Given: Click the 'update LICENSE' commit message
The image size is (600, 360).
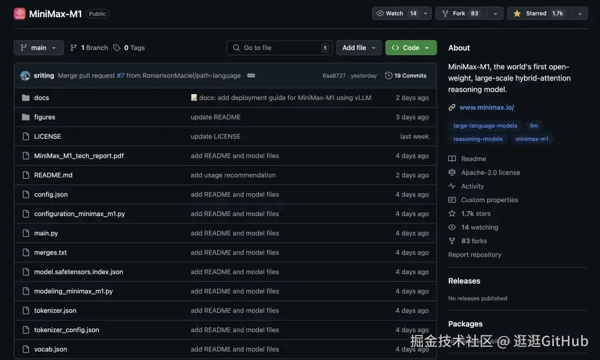Looking at the screenshot, I should coord(216,136).
